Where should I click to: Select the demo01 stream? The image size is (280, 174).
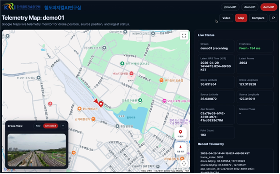click(x=269, y=7)
